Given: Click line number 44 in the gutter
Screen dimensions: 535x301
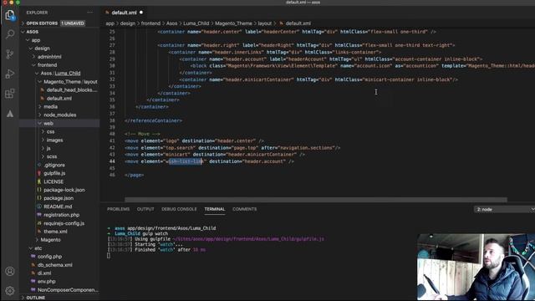Looking at the screenshot, I should coord(112,161).
